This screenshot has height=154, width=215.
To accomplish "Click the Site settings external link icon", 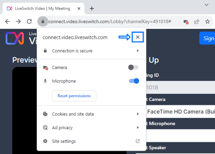I will pyautogui.click(x=138, y=141).
